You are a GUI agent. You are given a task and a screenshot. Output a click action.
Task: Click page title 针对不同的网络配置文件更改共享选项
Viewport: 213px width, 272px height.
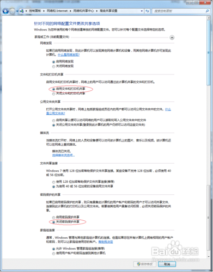pos(67,23)
